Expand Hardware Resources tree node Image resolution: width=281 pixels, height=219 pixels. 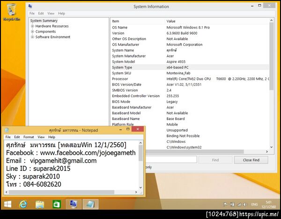pyautogui.click(x=32, y=26)
